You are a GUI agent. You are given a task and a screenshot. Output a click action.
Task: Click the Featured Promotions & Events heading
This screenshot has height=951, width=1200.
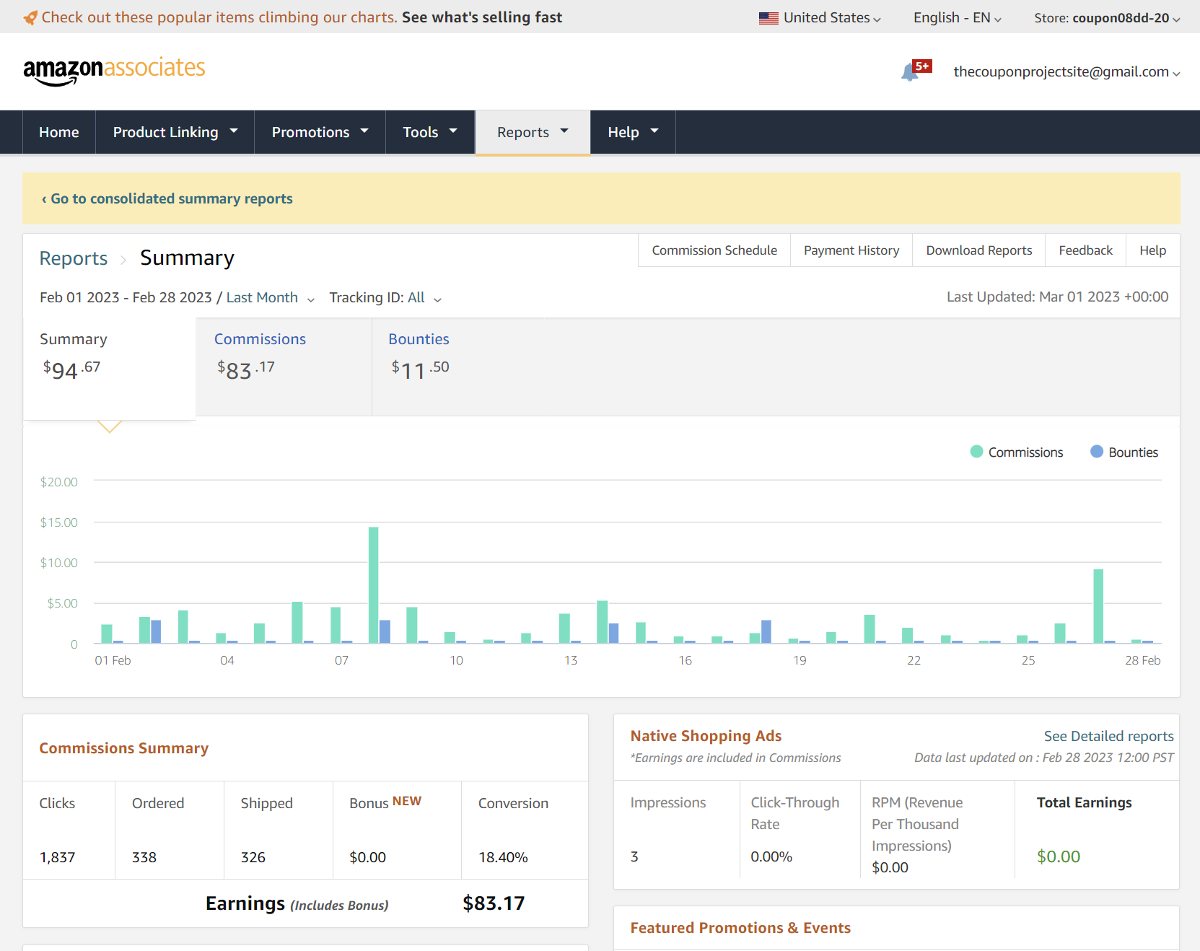click(x=740, y=928)
